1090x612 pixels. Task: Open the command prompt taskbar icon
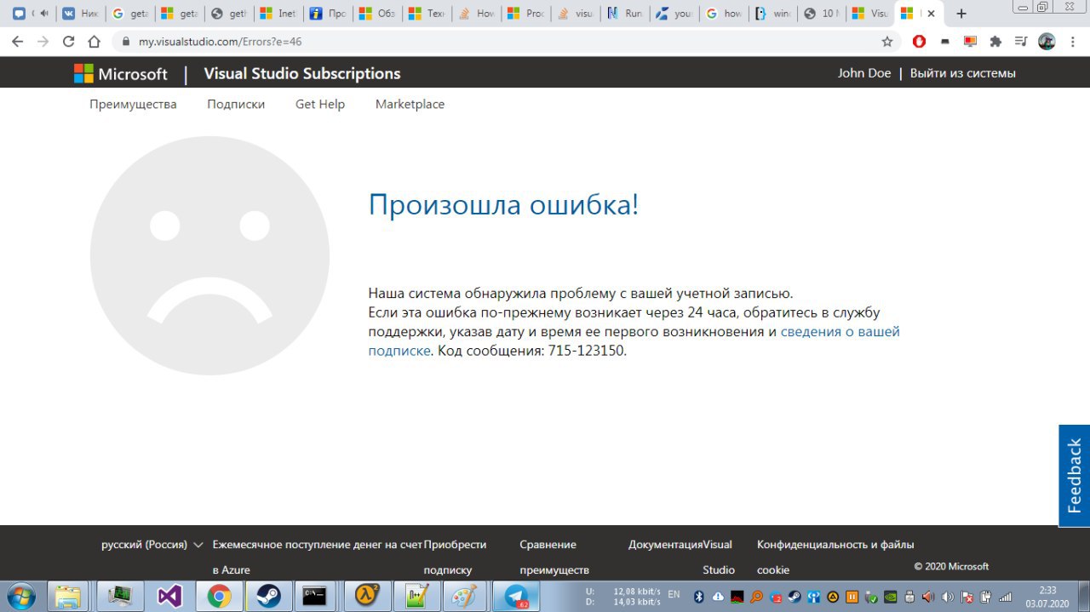[x=316, y=597]
